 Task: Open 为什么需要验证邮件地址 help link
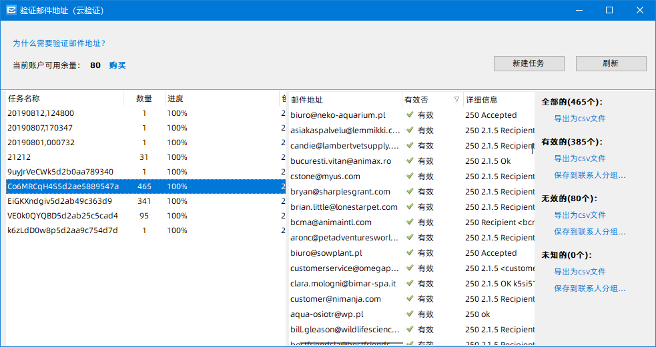point(59,43)
